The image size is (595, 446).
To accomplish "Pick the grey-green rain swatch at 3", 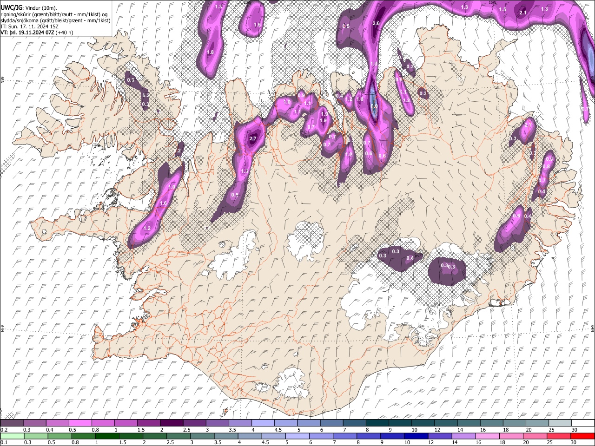I will (202, 436).
